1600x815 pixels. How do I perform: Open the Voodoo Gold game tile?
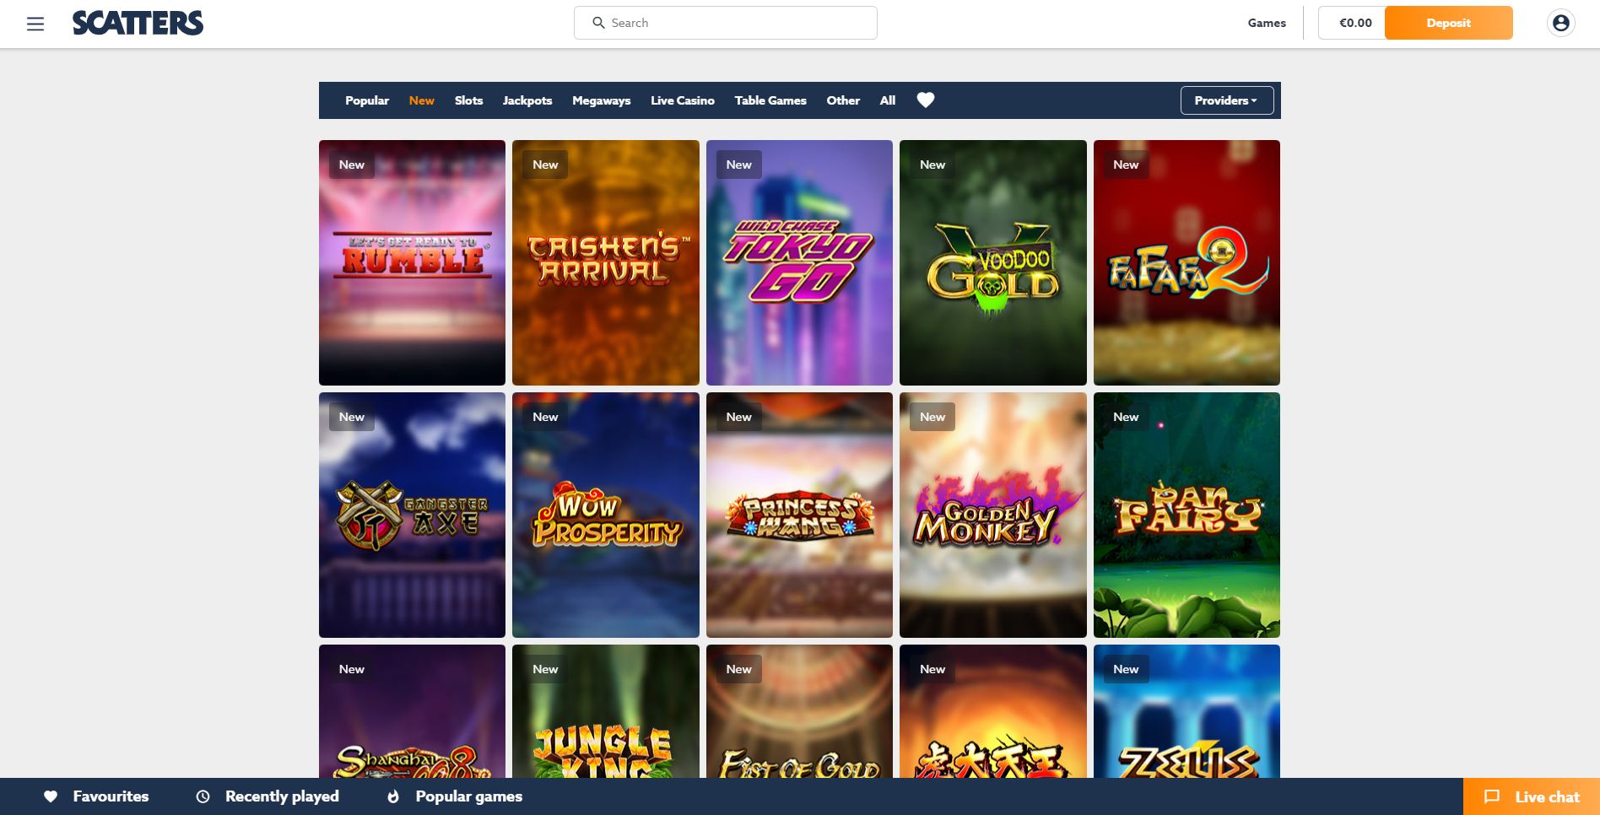tap(993, 262)
